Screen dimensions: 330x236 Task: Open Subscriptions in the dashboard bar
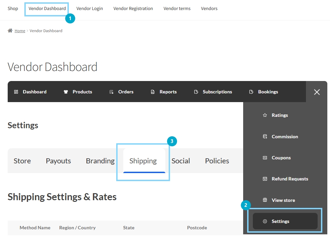(217, 92)
